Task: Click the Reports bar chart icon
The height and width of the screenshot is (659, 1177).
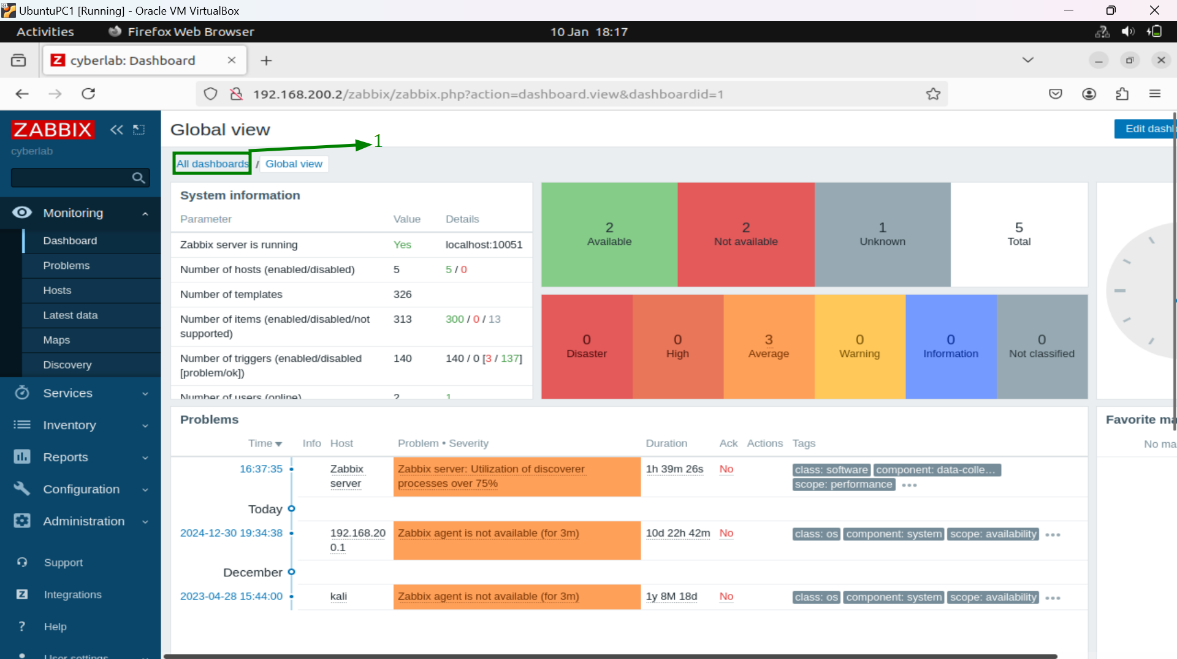Action: pyautogui.click(x=22, y=456)
